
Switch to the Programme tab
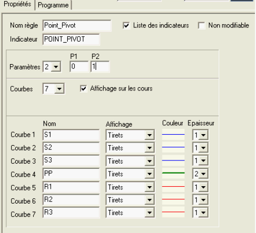[x=53, y=5]
